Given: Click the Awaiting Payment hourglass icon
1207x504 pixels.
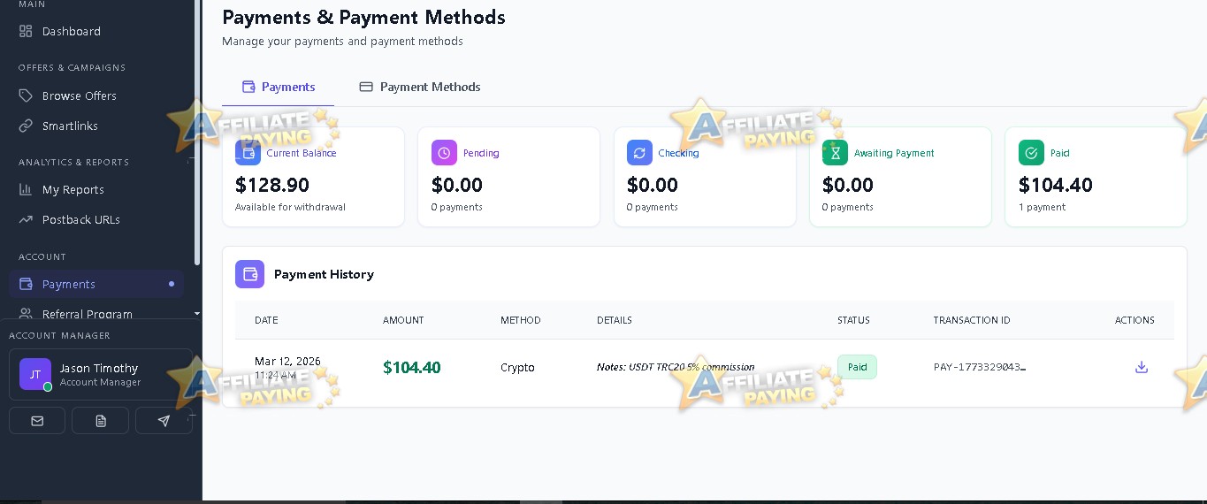Looking at the screenshot, I should pyautogui.click(x=835, y=153).
